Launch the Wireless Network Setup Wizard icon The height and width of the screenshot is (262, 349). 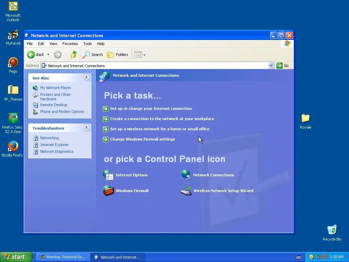coord(186,191)
